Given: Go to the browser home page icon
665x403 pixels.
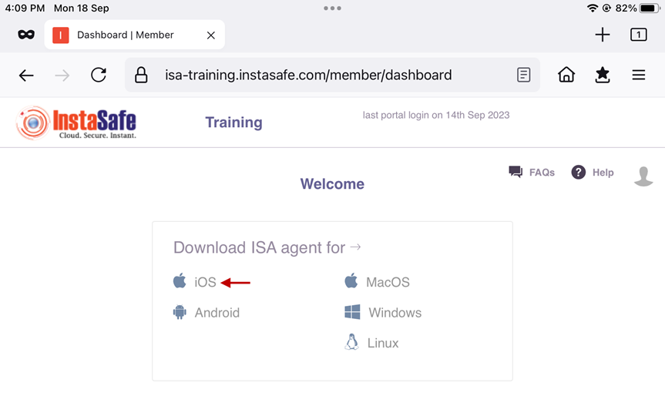Looking at the screenshot, I should tap(566, 75).
